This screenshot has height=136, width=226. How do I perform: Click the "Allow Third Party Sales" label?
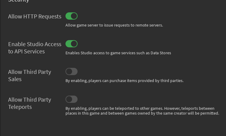click(x=30, y=75)
